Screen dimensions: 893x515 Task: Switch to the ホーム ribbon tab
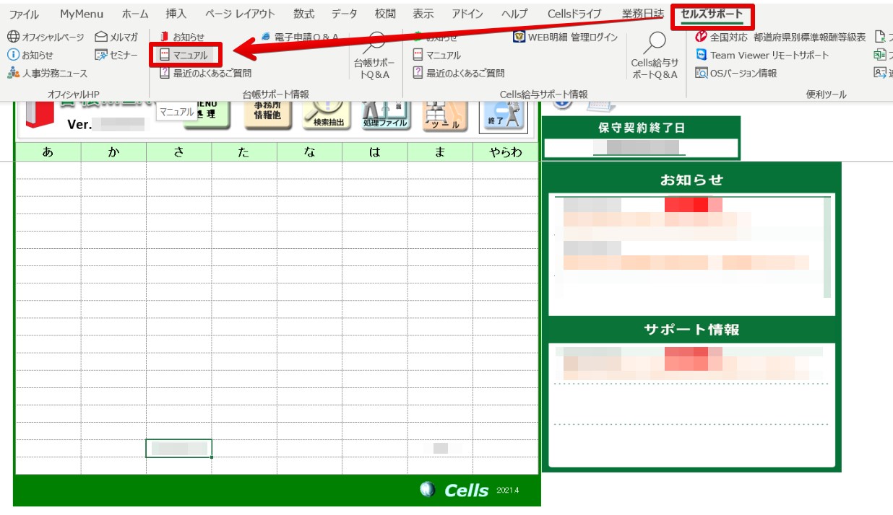pos(135,14)
